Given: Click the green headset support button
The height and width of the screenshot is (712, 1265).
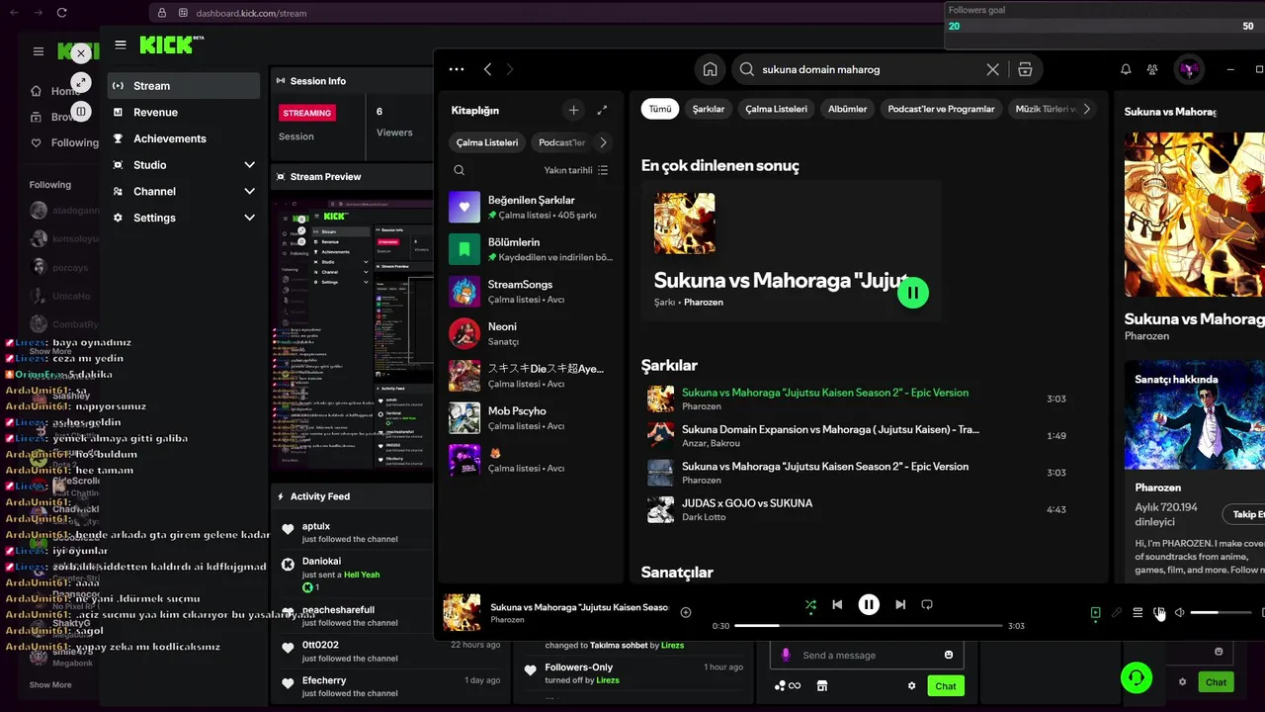Looking at the screenshot, I should (1137, 677).
